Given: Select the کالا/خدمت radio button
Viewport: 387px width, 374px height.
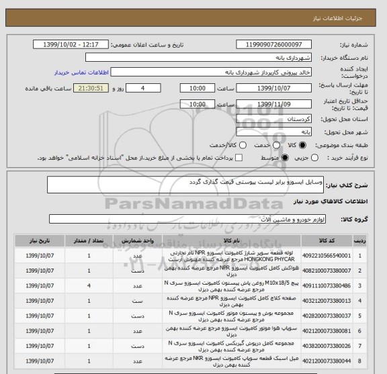Looking at the screenshot, I should (243, 145).
